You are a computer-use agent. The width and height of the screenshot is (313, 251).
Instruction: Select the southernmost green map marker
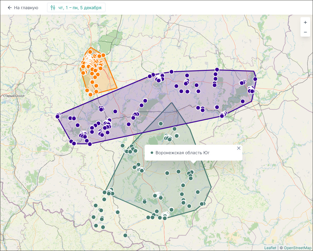[125, 235]
